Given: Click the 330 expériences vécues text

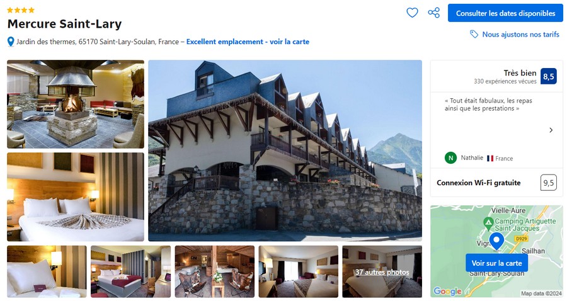Looking at the screenshot, I should [505, 82].
